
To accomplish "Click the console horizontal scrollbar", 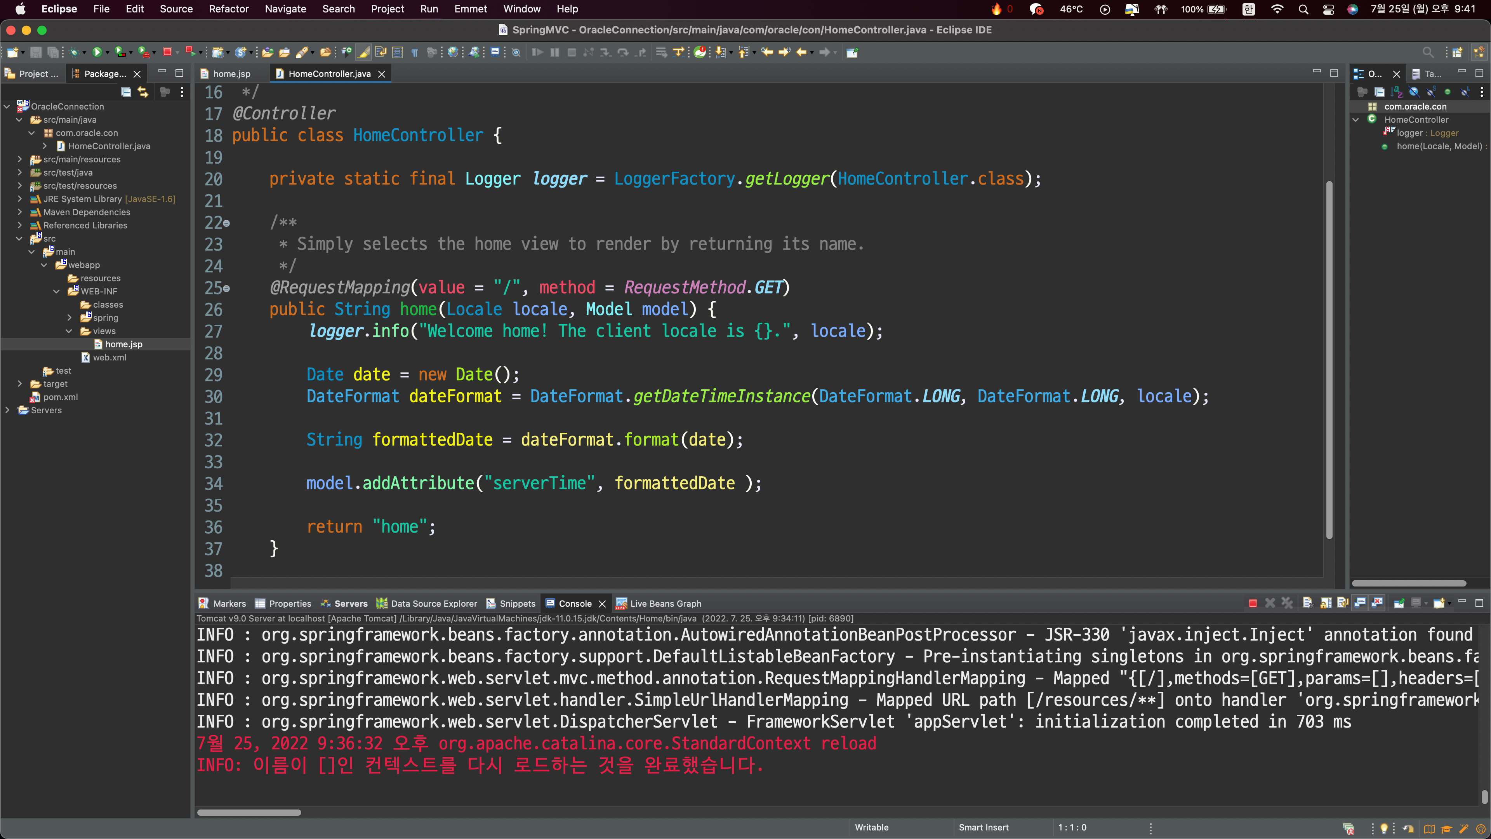I will [249, 812].
